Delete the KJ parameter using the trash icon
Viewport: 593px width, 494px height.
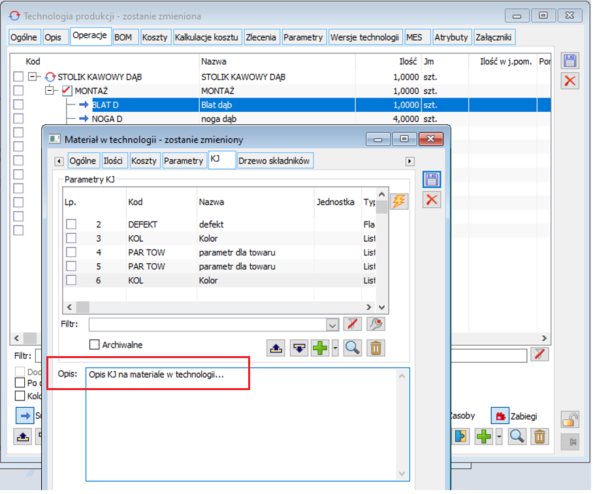click(376, 348)
